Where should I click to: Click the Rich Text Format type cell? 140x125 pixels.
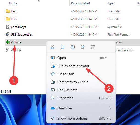118,35
